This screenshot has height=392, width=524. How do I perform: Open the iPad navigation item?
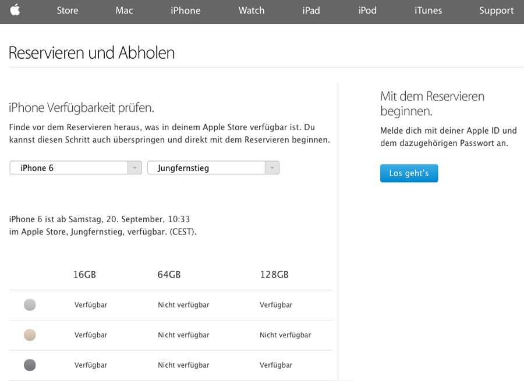pos(311,10)
